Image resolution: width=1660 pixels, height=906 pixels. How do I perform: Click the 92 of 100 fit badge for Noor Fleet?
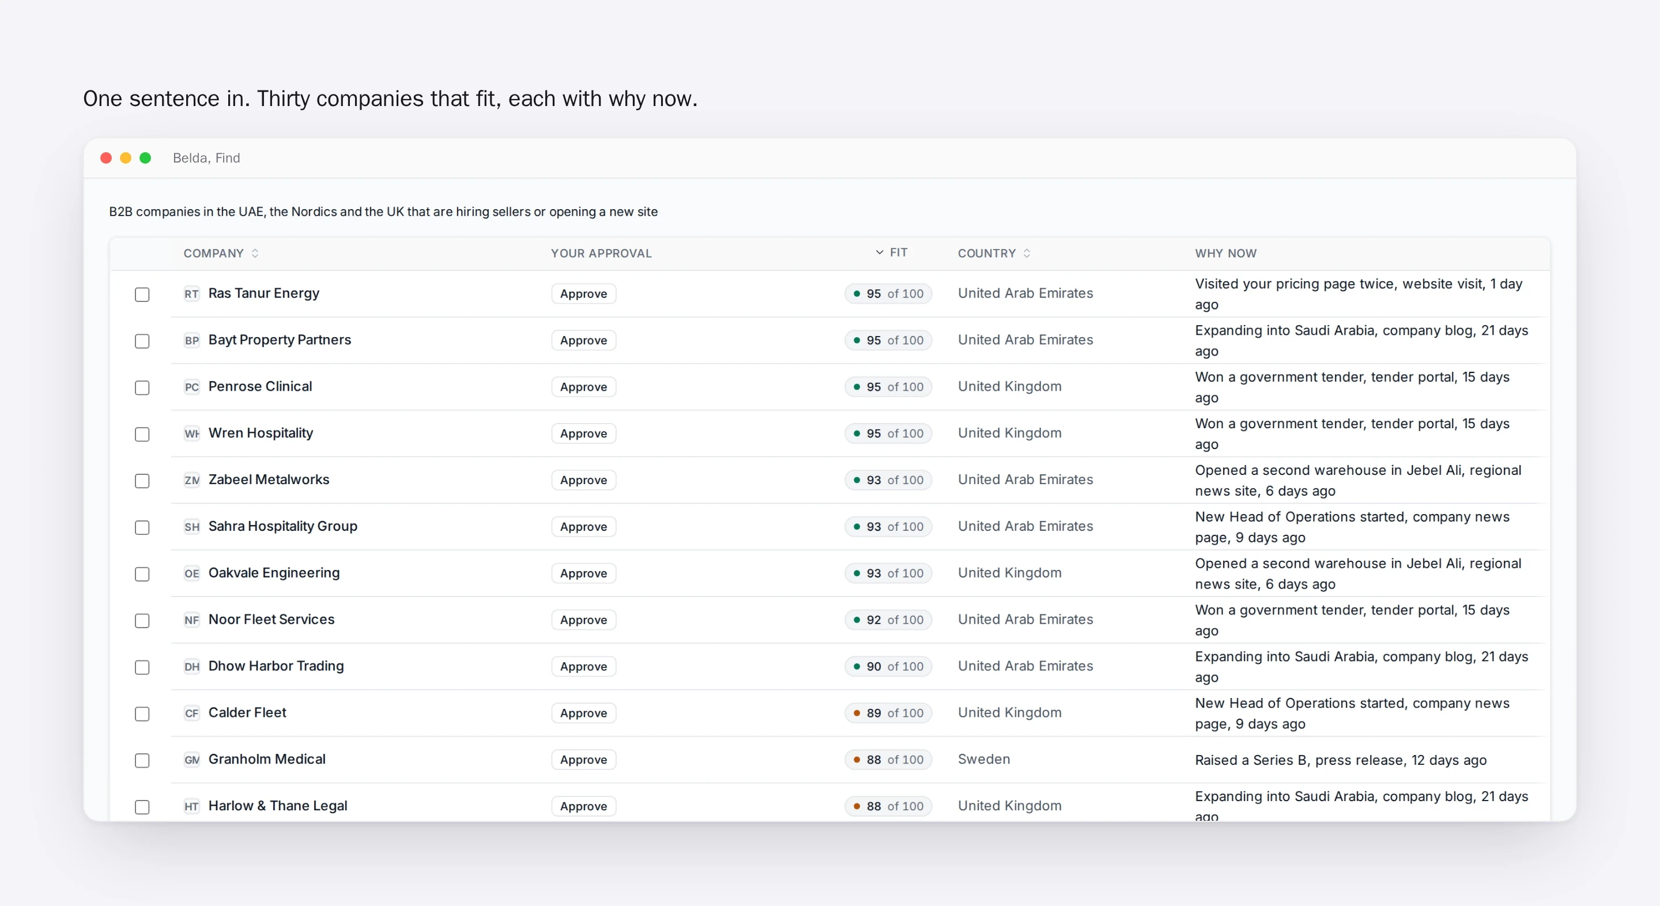[888, 620]
